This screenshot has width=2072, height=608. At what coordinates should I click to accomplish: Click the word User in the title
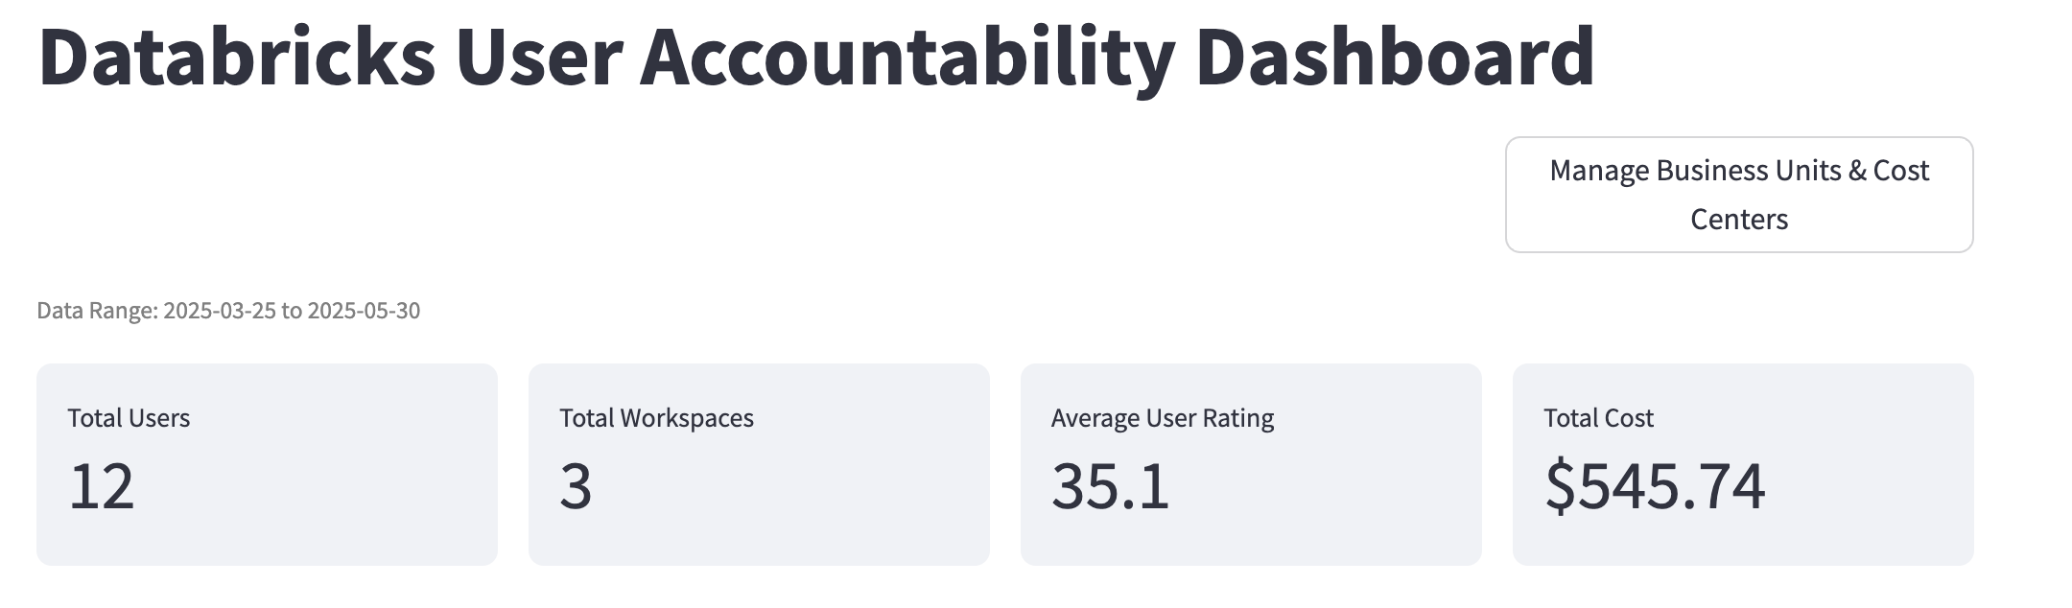(x=539, y=58)
